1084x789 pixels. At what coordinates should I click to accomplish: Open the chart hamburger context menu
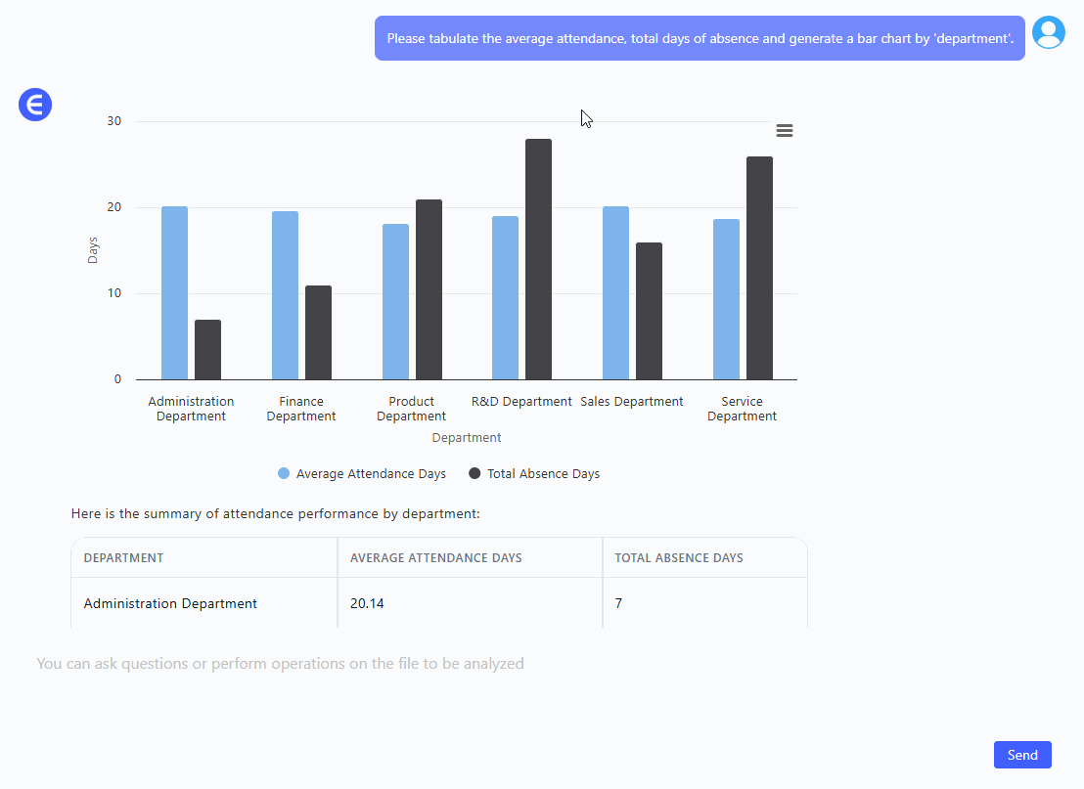tap(784, 131)
